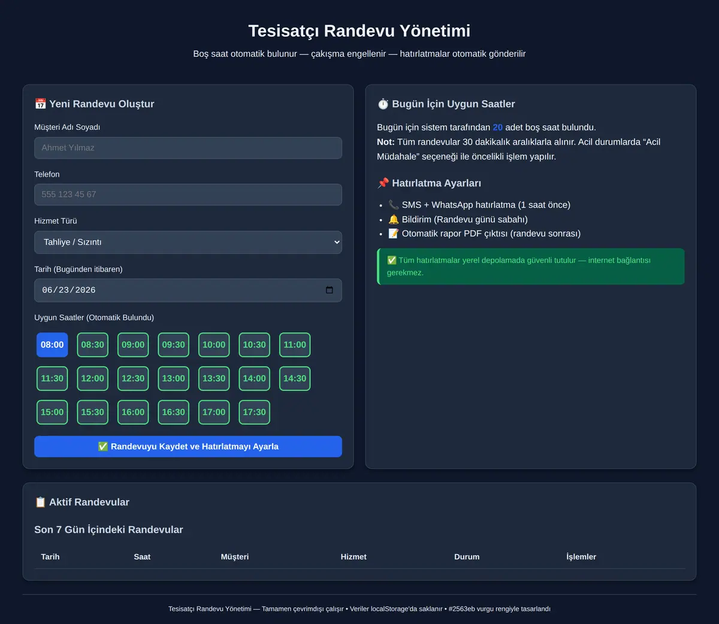This screenshot has width=719, height=624.
Task: Save appointment with Randevuyu Kaydet ve Hatırlatmayı Ayarla
Action: (x=188, y=447)
